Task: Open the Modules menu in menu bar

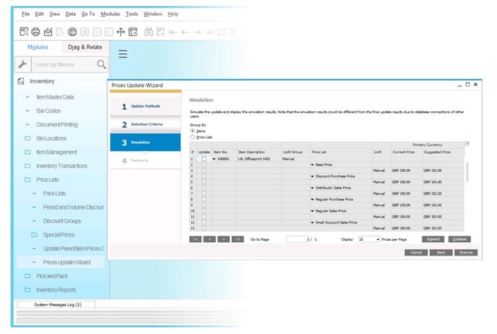Action: point(110,14)
